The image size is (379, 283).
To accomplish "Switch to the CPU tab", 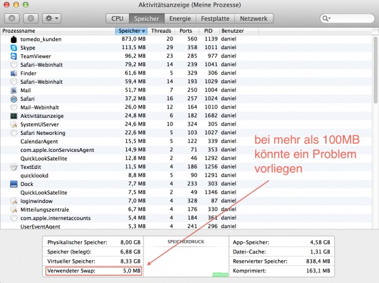I will [117, 18].
